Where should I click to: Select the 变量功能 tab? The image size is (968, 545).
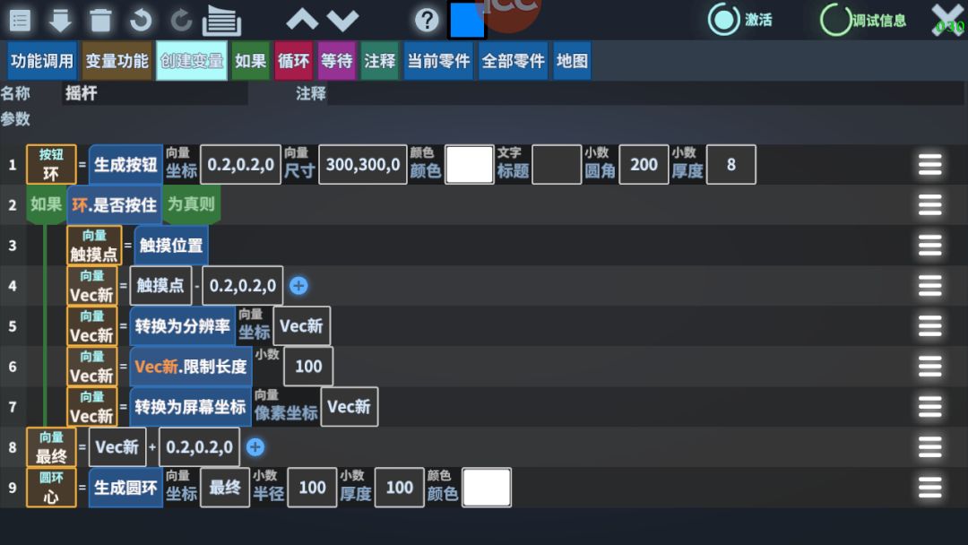pyautogui.click(x=117, y=61)
